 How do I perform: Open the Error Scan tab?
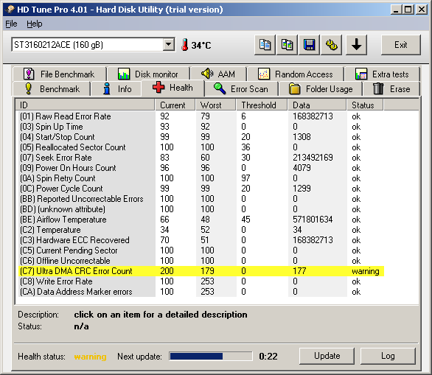[241, 88]
